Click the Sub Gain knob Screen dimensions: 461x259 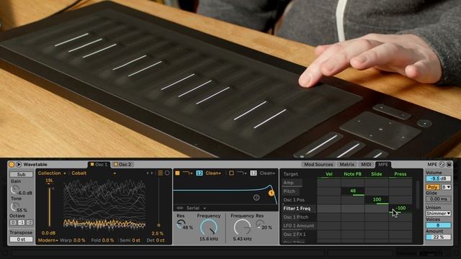14,190
